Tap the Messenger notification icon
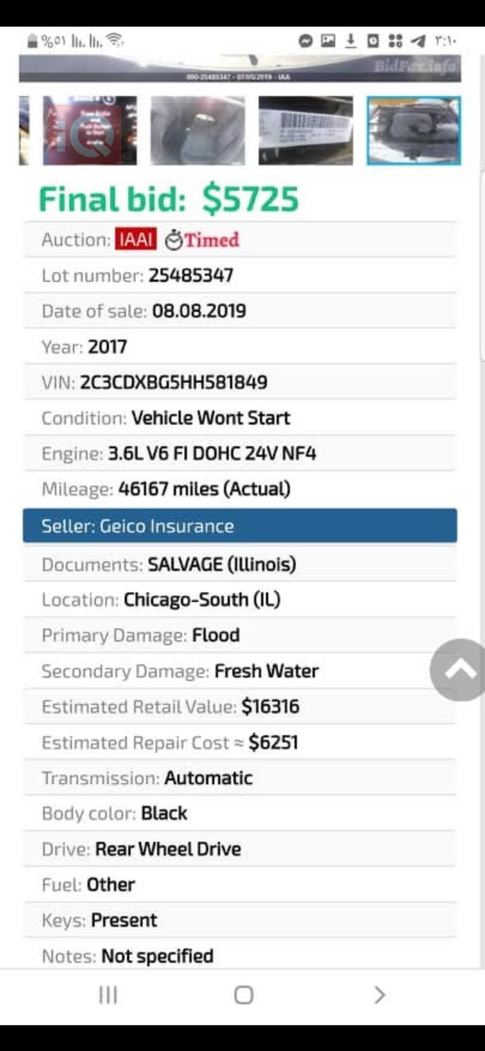 pos(305,41)
